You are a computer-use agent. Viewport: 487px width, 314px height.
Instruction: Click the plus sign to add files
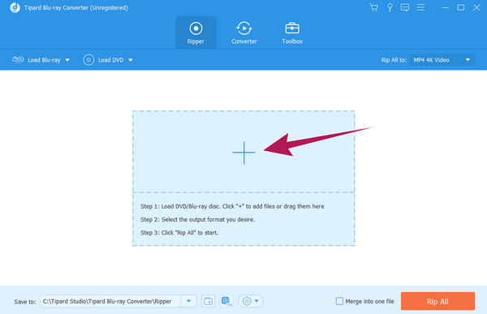tap(243, 153)
